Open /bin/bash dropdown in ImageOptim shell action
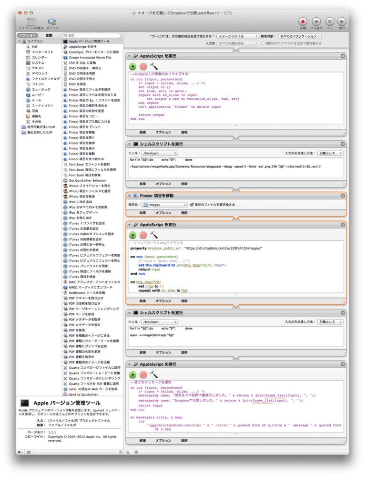 pyautogui.click(x=159, y=321)
